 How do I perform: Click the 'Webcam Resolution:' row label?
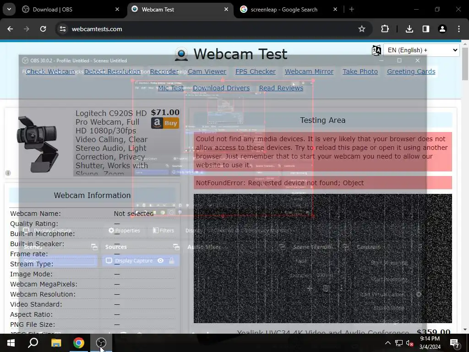point(43,294)
